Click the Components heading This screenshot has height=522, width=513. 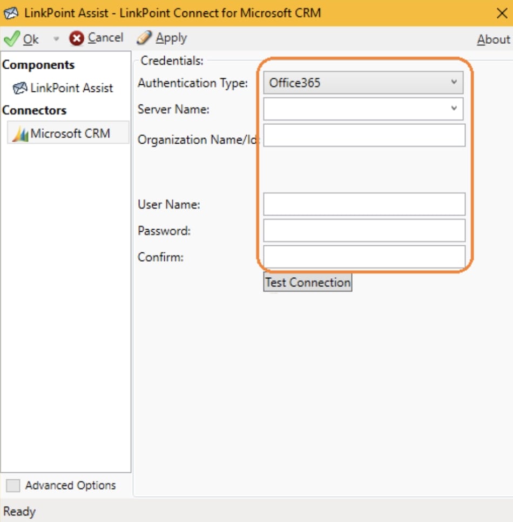coord(38,65)
